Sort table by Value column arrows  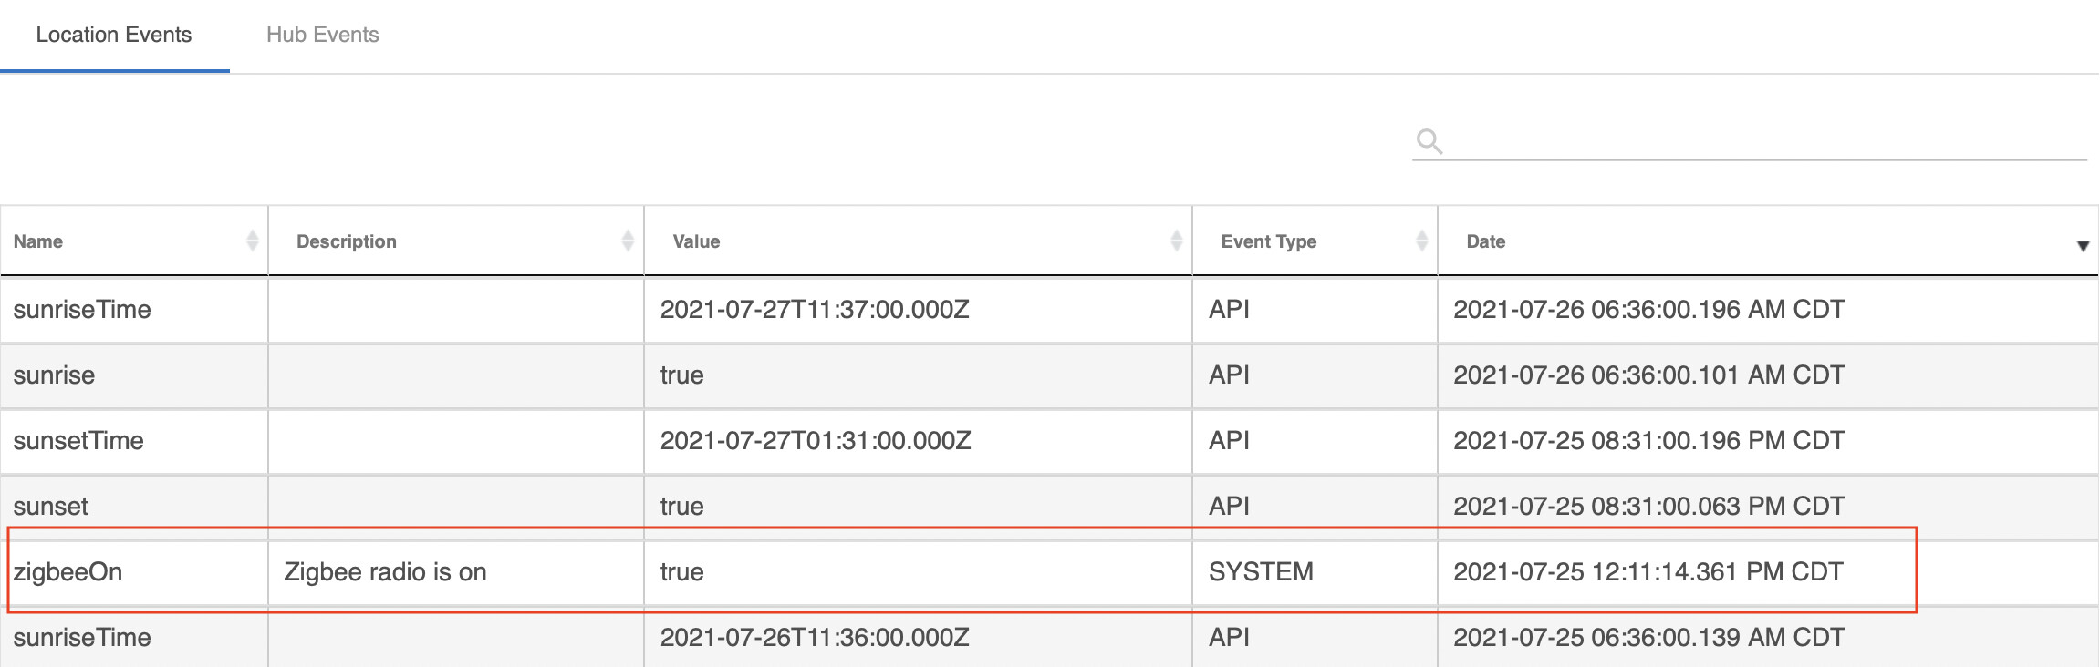click(x=1176, y=241)
